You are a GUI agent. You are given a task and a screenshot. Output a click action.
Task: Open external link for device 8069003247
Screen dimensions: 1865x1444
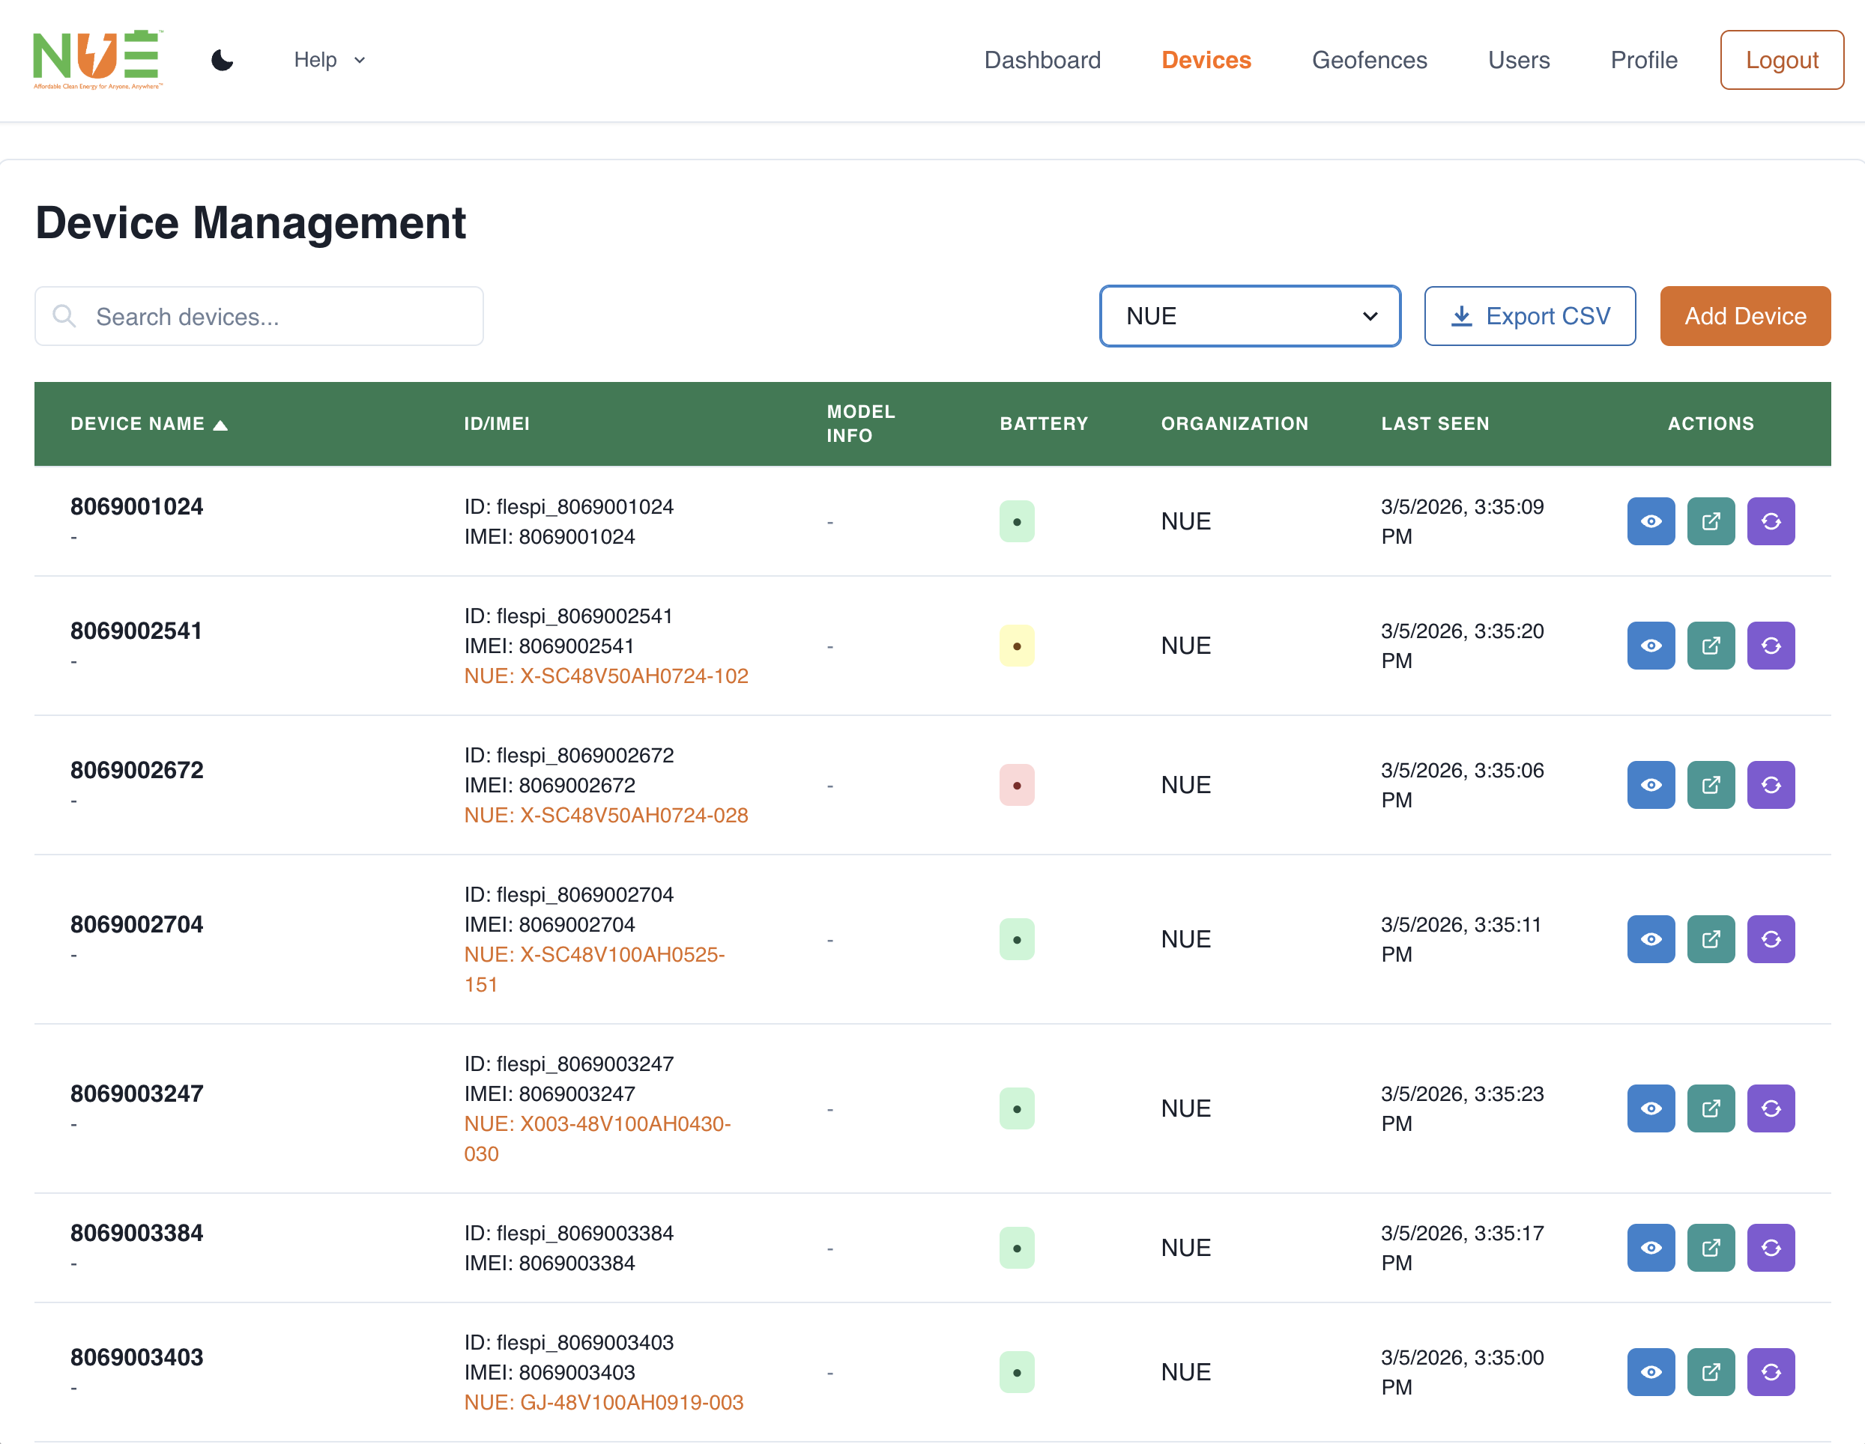1711,1108
